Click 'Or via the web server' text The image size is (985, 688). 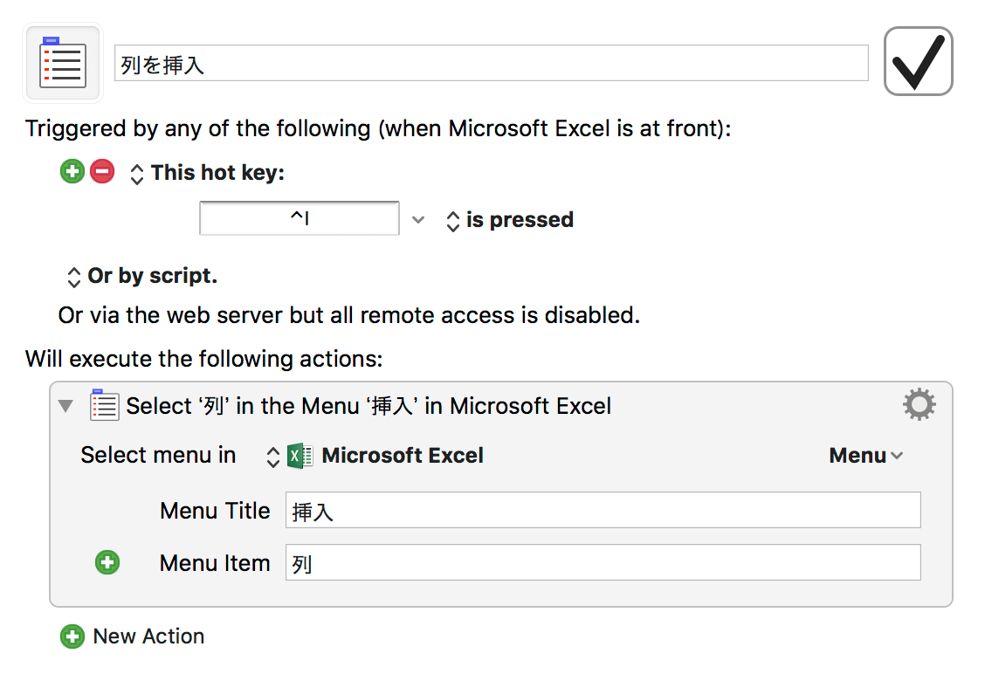point(349,315)
